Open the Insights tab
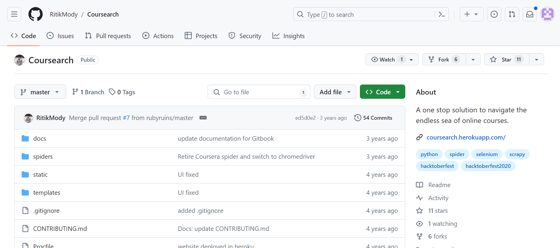 click(x=288, y=36)
